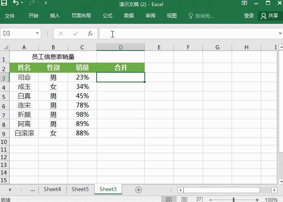Image resolution: width=283 pixels, height=202 pixels.
Task: Open the 视图 ribbon tab
Action: coord(171,16)
